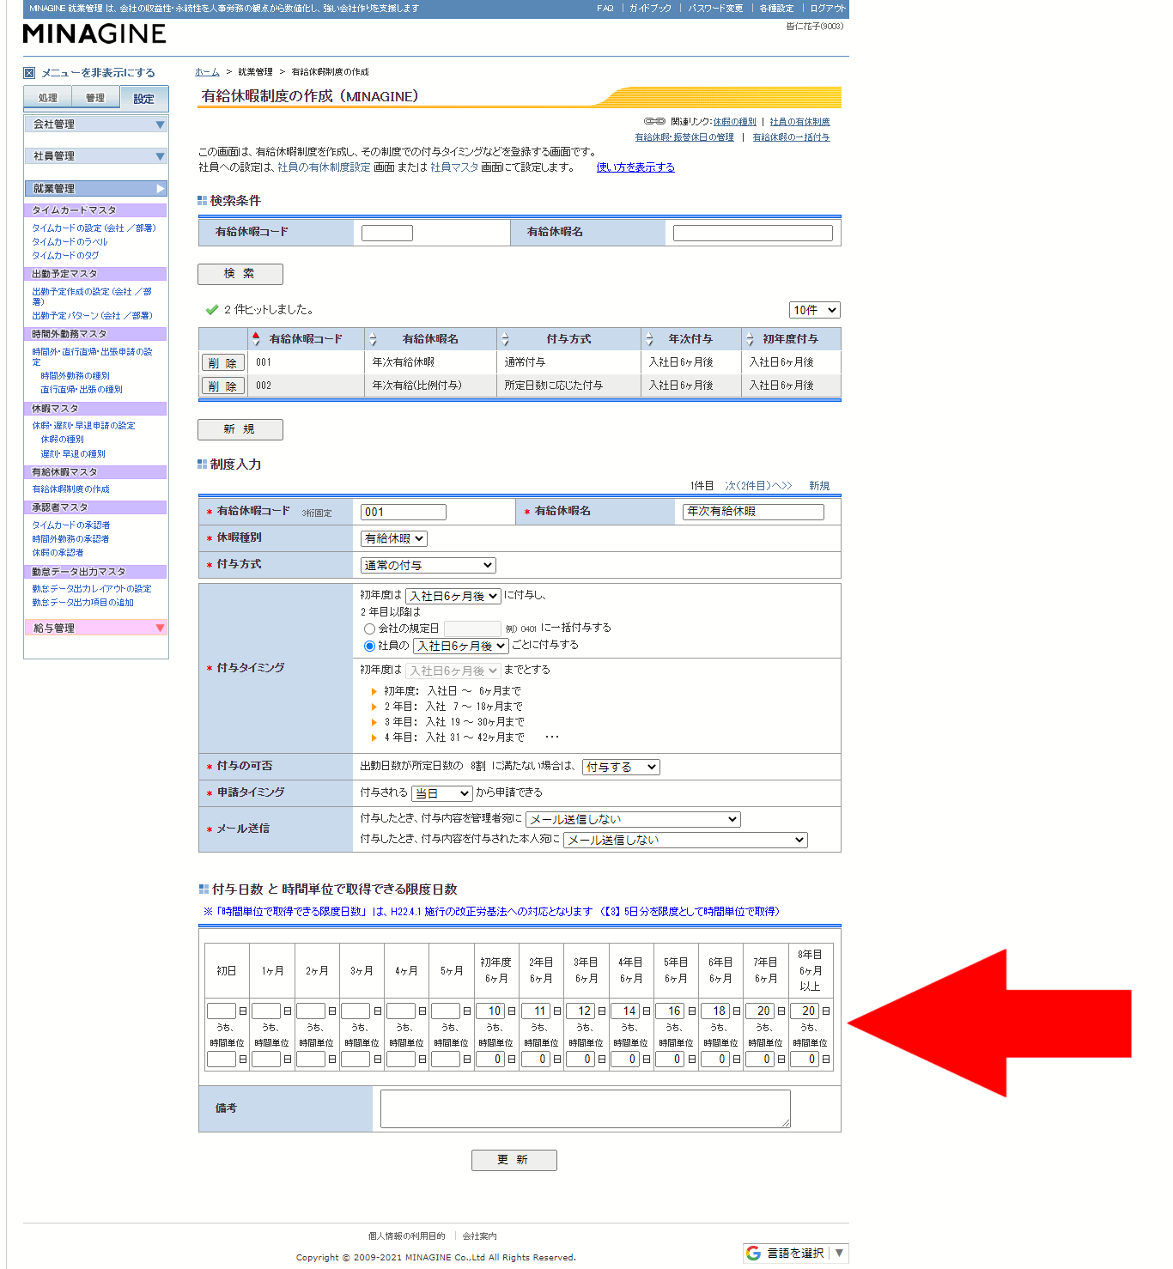The width and height of the screenshot is (1173, 1269).
Task: Select 会社の規定日 radio button
Action: (x=369, y=628)
